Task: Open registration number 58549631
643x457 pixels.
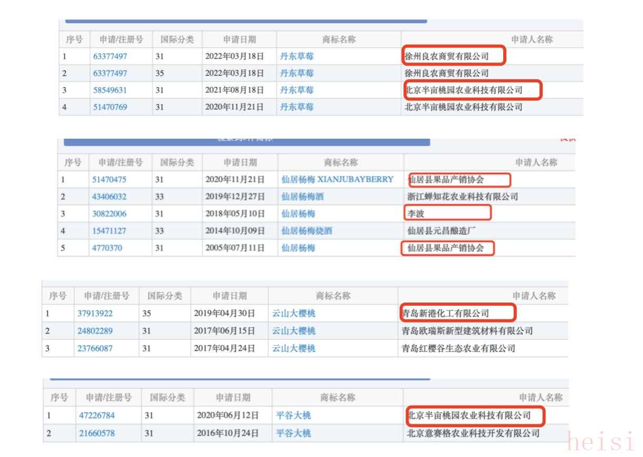Action: coord(110,90)
